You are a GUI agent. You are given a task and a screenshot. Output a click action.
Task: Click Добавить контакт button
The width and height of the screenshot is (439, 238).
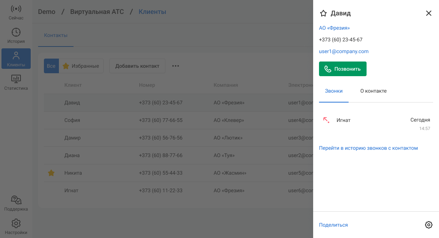[x=137, y=66]
